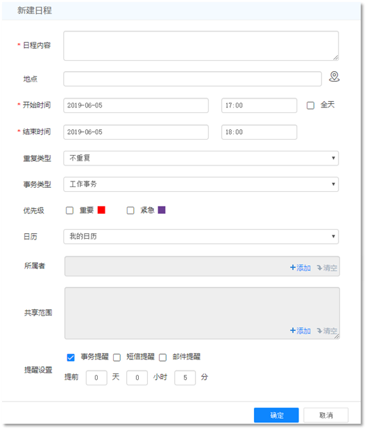
Task: Click 清空 arrow icon in 所属者 field
Action: (x=320, y=267)
